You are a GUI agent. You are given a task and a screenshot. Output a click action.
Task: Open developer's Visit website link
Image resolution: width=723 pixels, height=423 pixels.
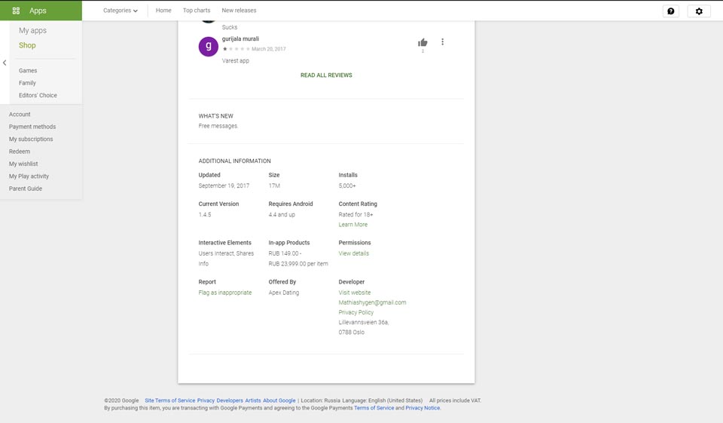[x=355, y=293]
